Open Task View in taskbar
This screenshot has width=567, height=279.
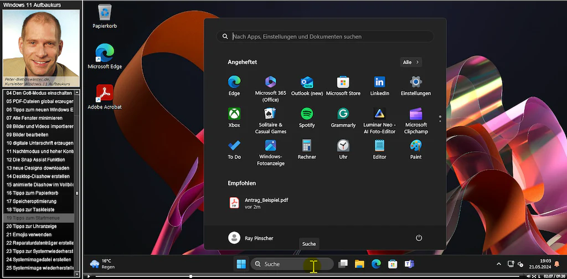(342, 264)
